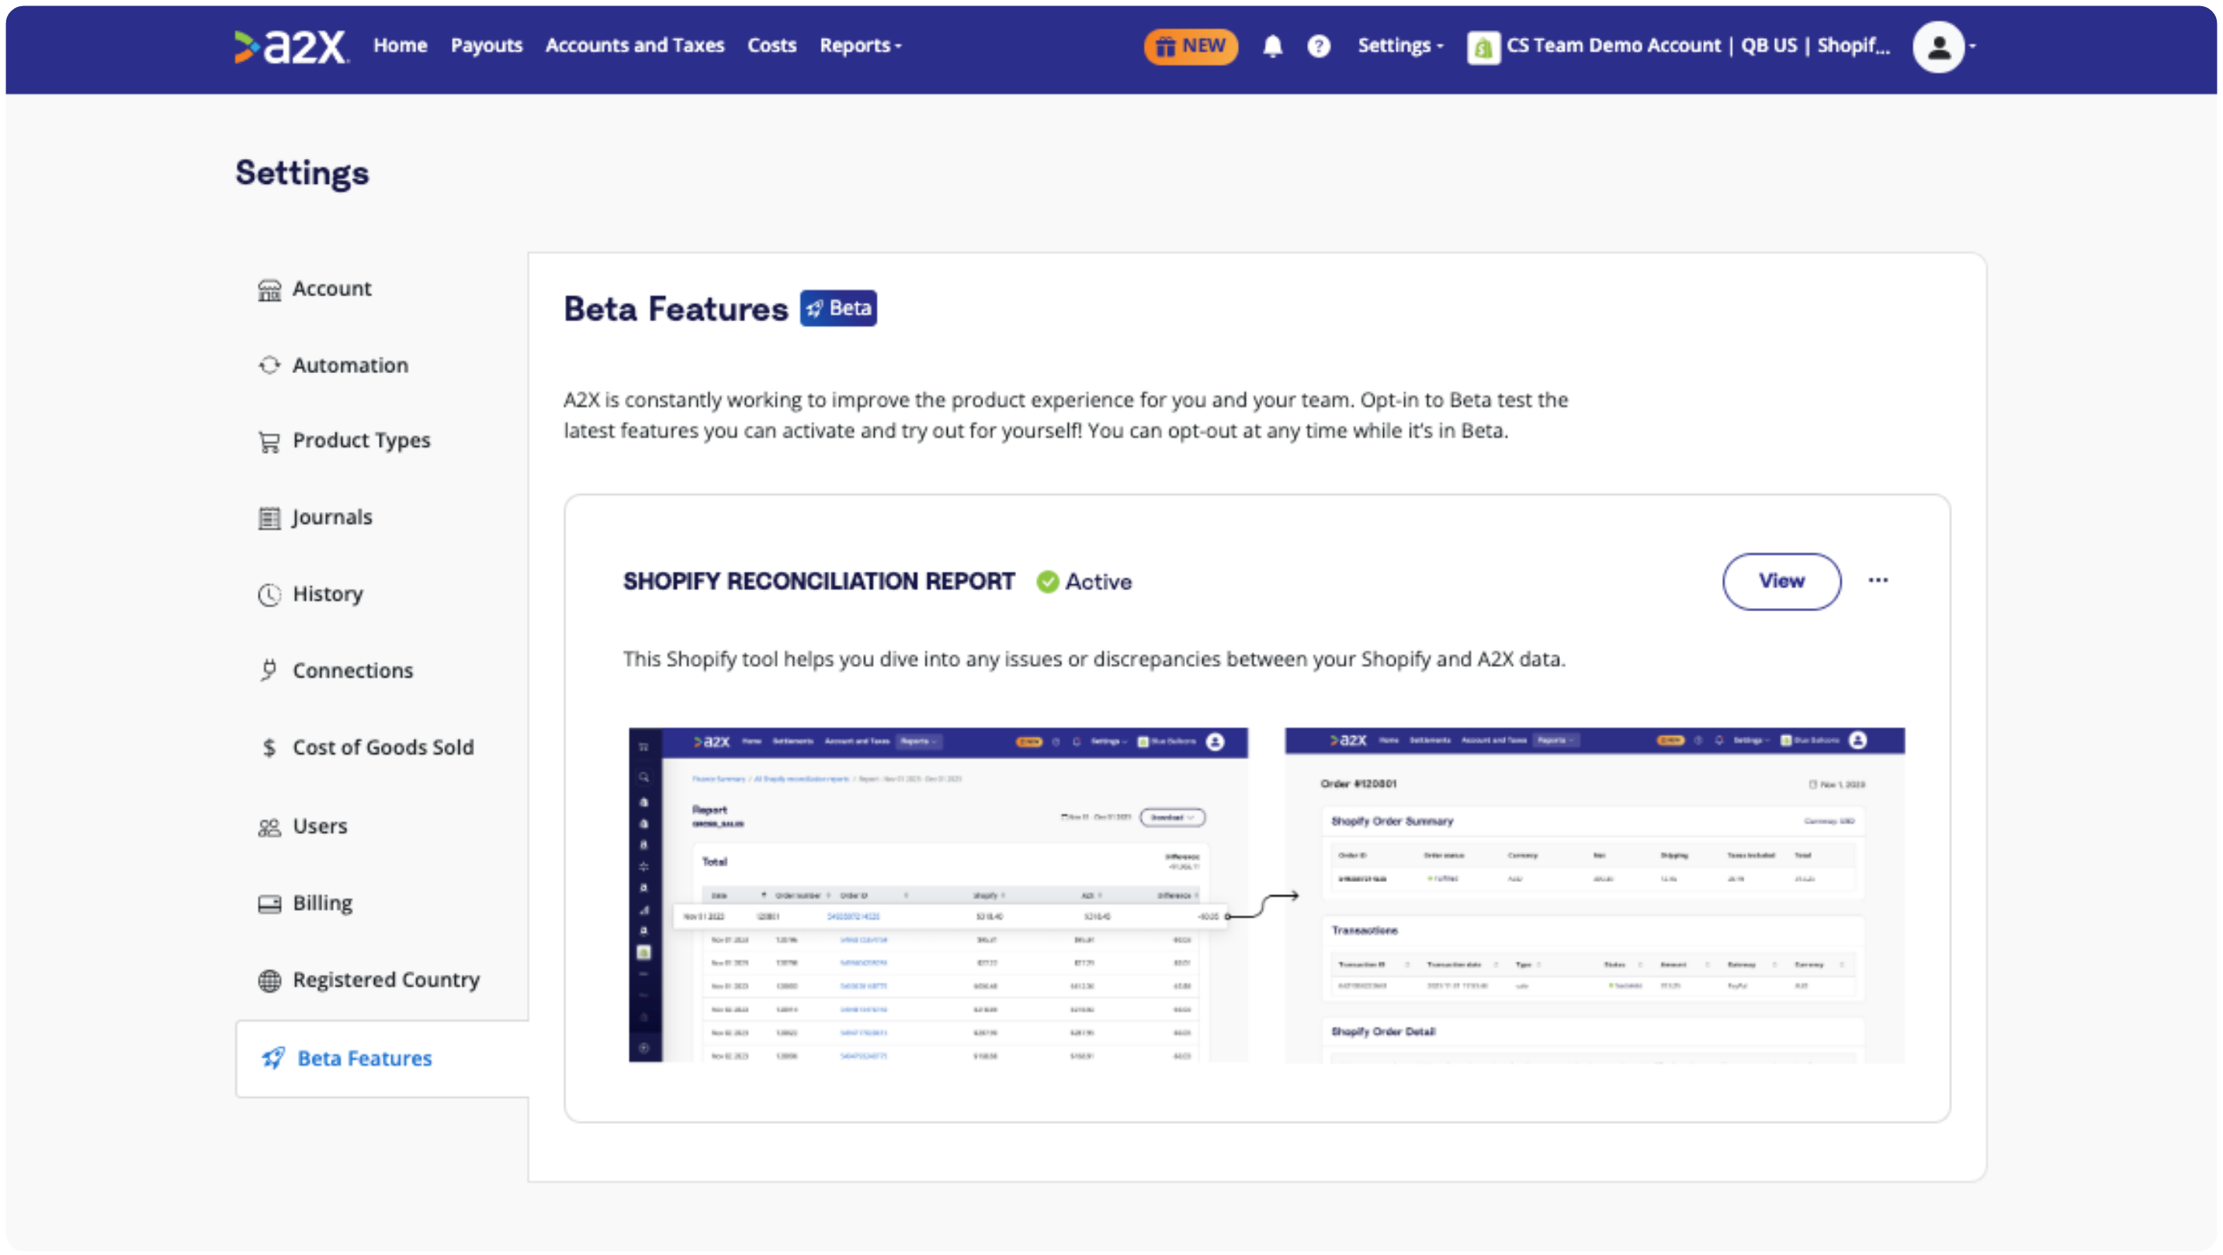
Task: Open Accounts and Taxes
Action: [634, 46]
